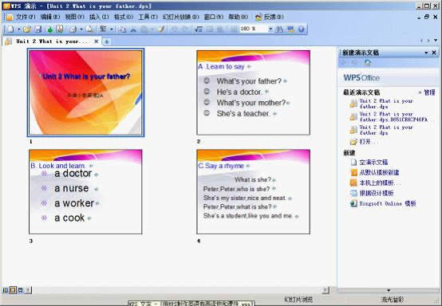Select slide 4 'C Say a rhyme' thumbnail
The image size is (442, 306).
253,191
